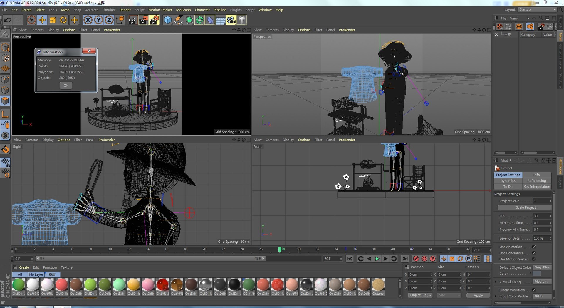Click ProRender in top-left viewport
Viewport: 564px width, 308px height.
point(112,30)
